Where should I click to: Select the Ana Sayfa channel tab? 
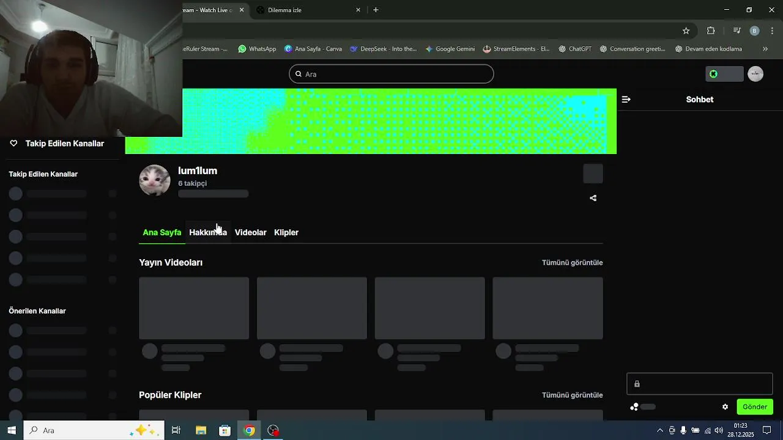162,232
